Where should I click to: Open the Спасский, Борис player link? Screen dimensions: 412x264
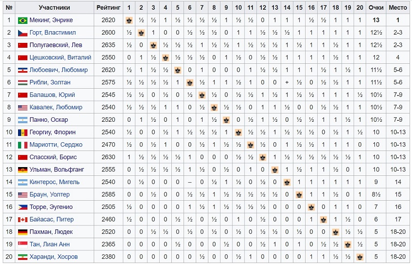point(53,157)
